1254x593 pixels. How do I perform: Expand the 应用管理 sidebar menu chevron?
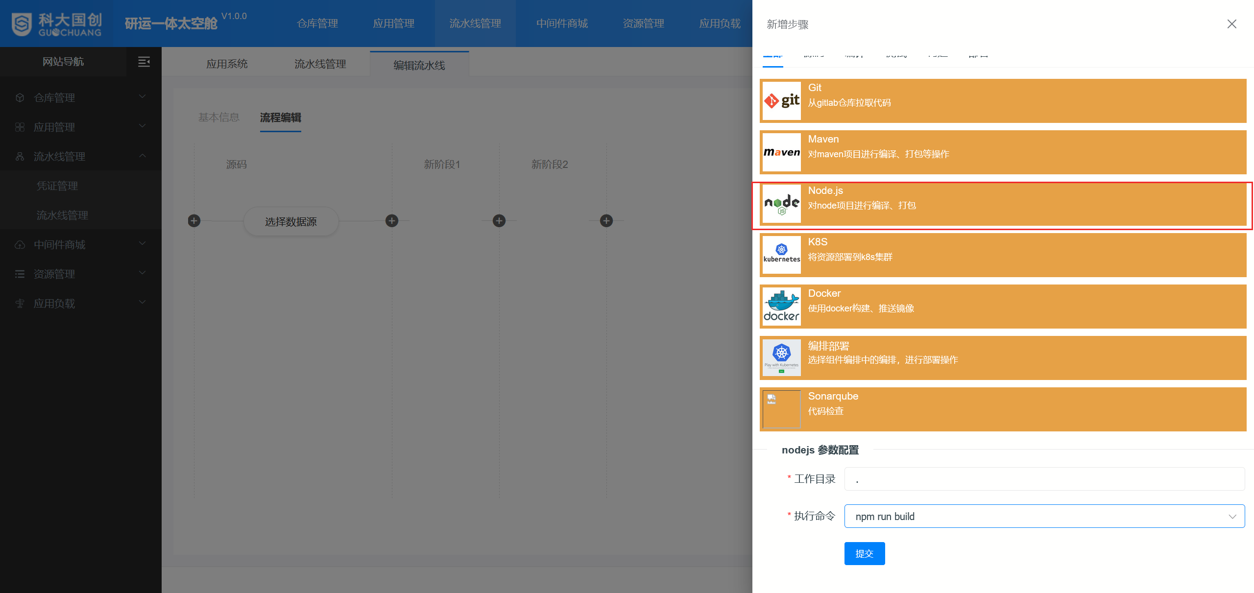143,126
